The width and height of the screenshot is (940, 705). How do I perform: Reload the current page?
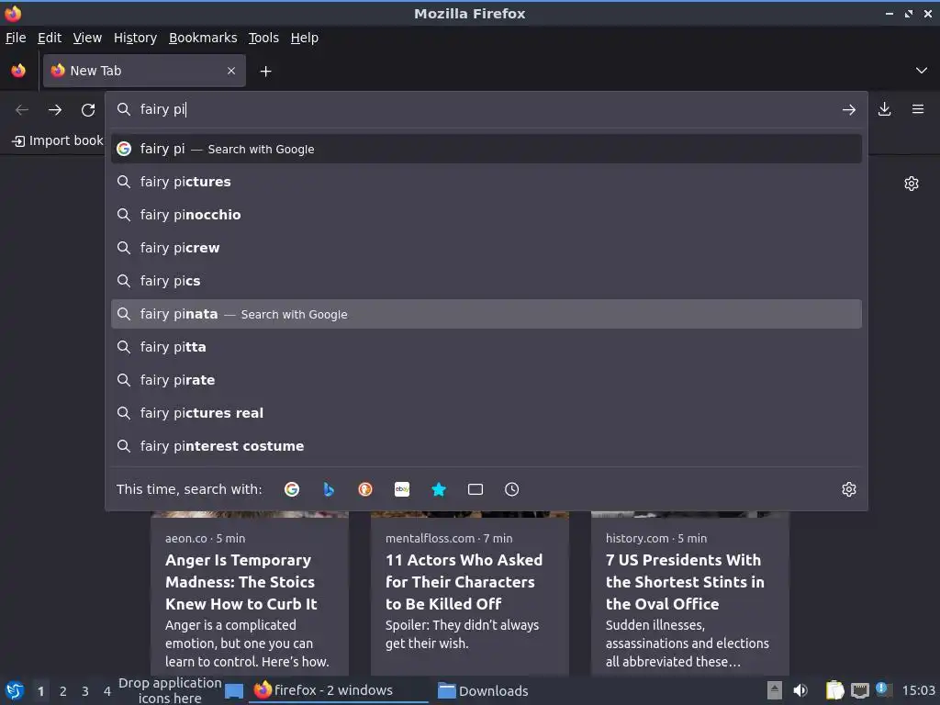click(88, 110)
